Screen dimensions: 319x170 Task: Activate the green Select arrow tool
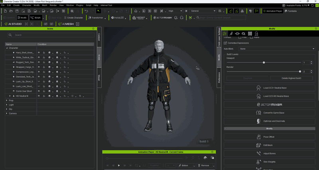[98, 11]
